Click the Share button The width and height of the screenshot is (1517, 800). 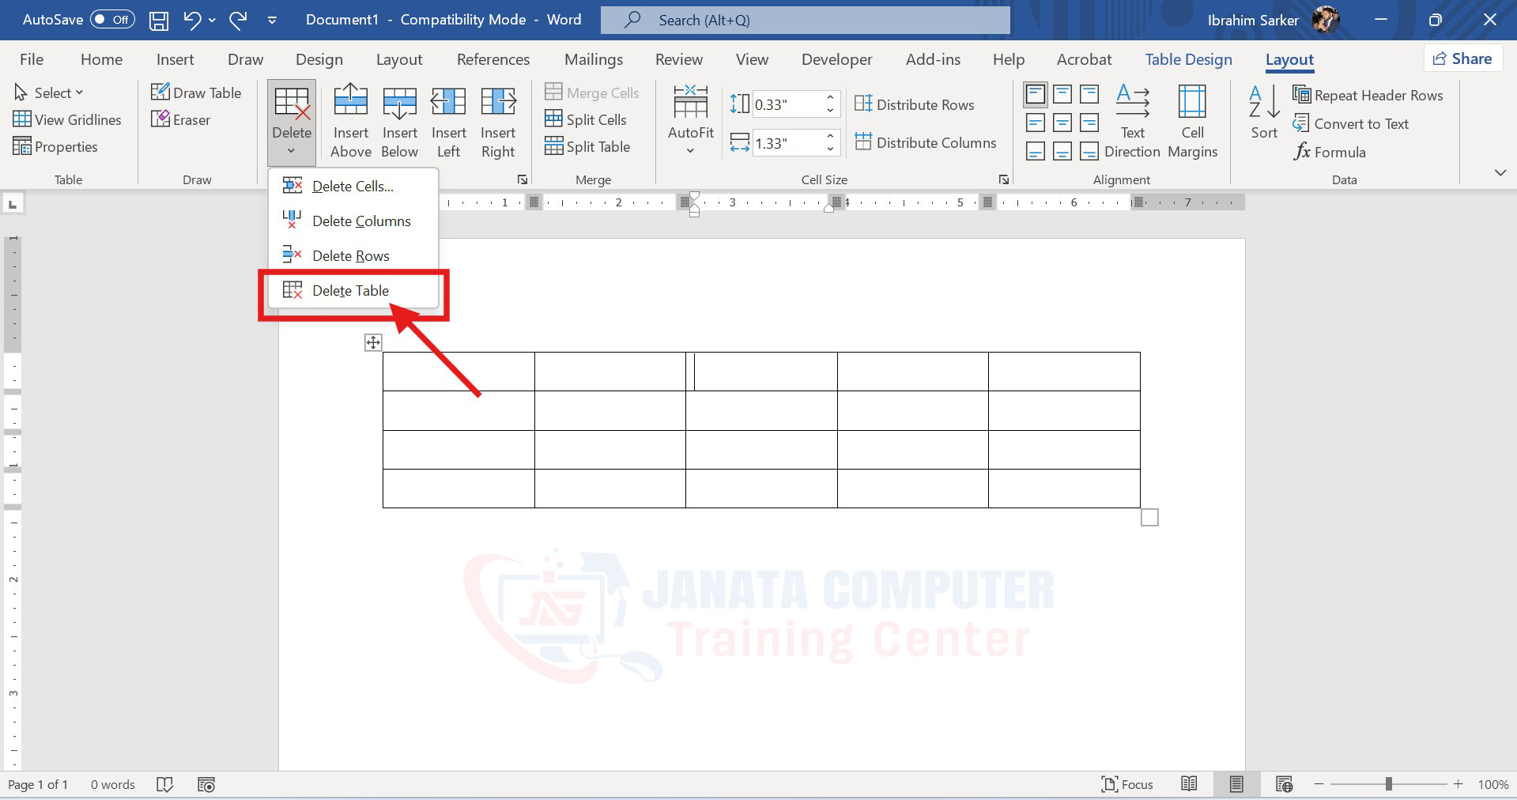(x=1462, y=58)
